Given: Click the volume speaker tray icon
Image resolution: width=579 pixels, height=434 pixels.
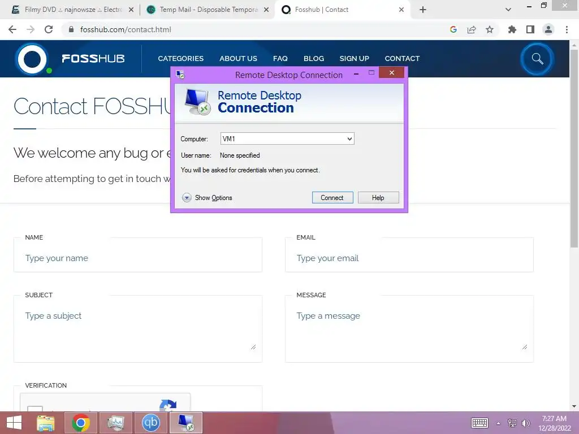Looking at the screenshot, I should 526,423.
